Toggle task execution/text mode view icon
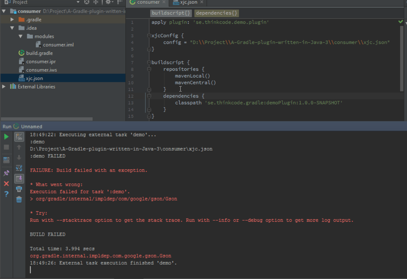 pyautogui.click(x=19, y=137)
